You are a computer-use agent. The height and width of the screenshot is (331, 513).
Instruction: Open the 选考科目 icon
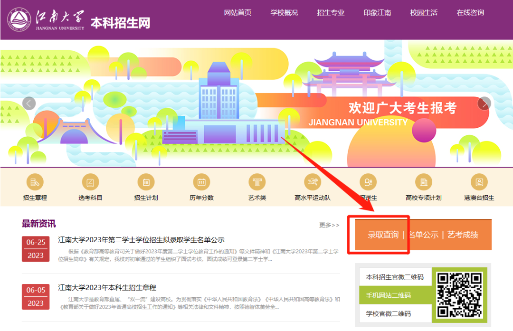pyautogui.click(x=90, y=182)
